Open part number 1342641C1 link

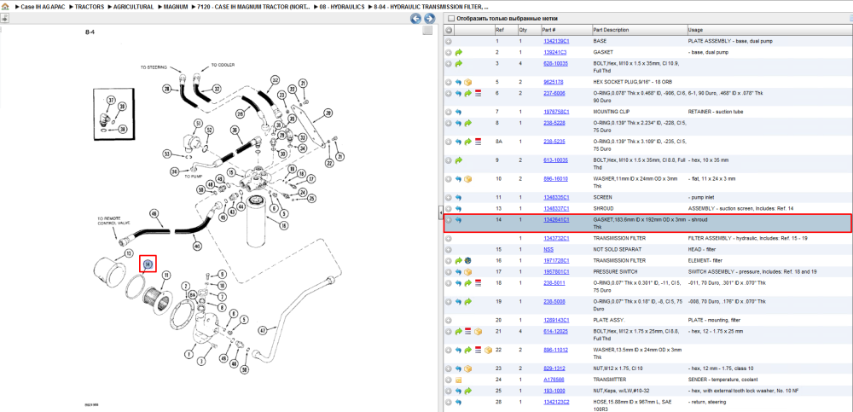556,220
